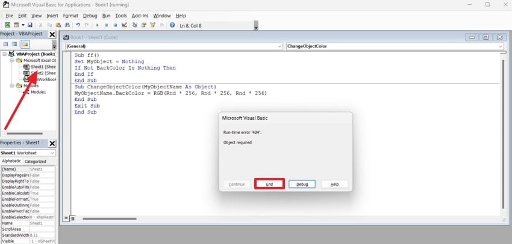512x244 pixels.
Task: Open the Window menu
Action: pyautogui.click(x=162, y=16)
